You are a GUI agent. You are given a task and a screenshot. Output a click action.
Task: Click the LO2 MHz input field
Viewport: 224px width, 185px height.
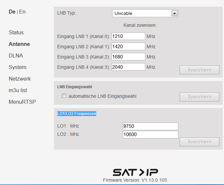150,134
